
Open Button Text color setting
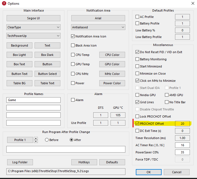(19, 74)
